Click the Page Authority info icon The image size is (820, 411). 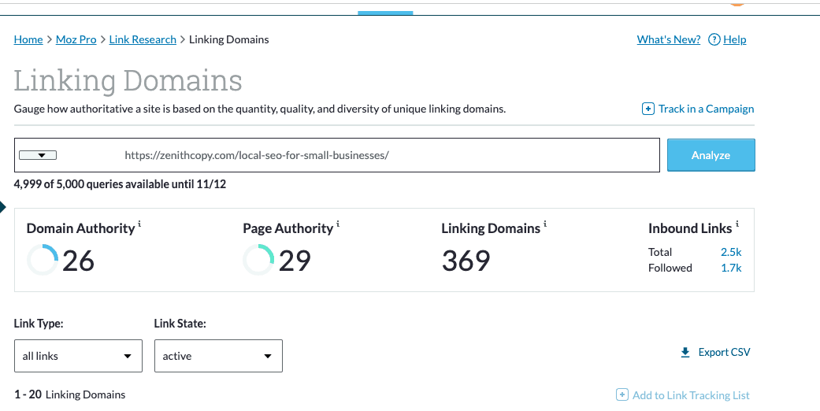coord(338,224)
